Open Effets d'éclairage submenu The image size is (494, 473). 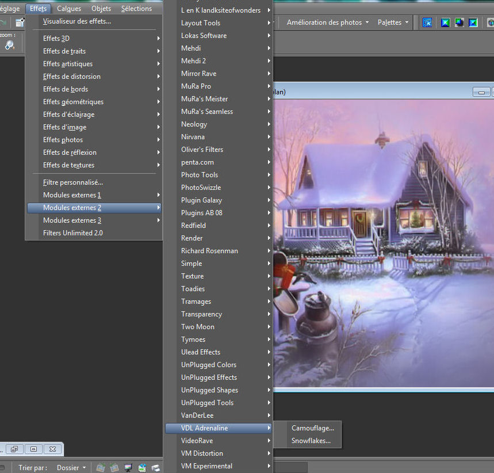[x=94, y=115]
